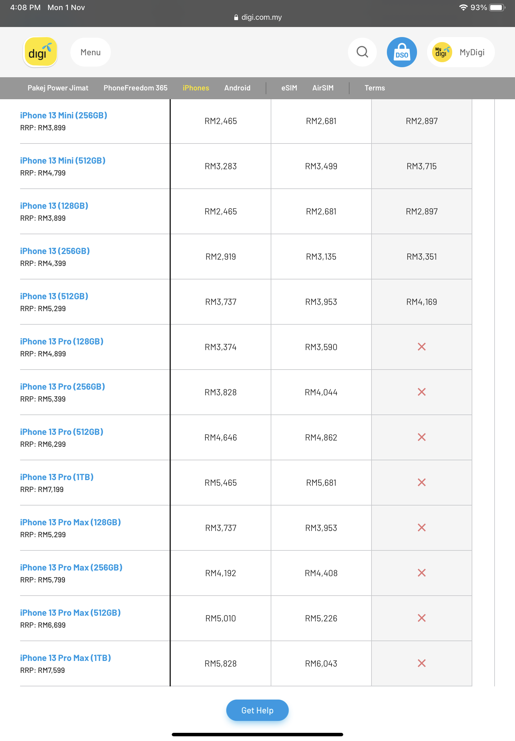Open the Menu button
515x741 pixels.
tap(90, 52)
